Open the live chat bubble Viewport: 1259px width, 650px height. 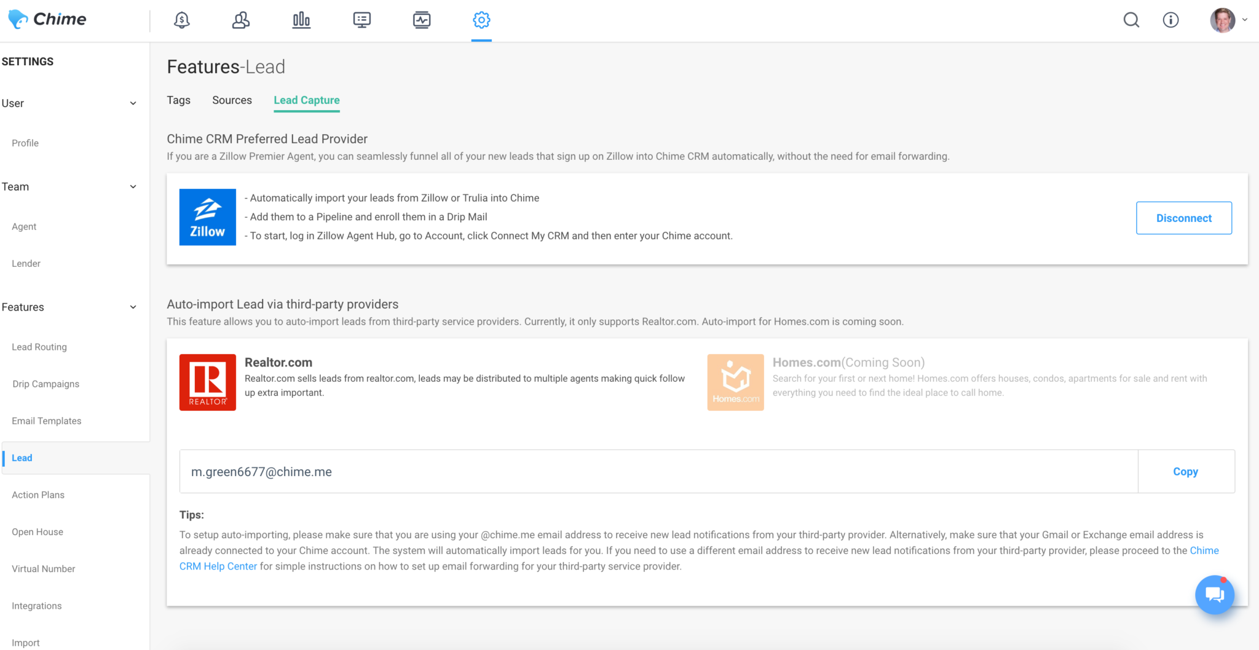pos(1214,595)
